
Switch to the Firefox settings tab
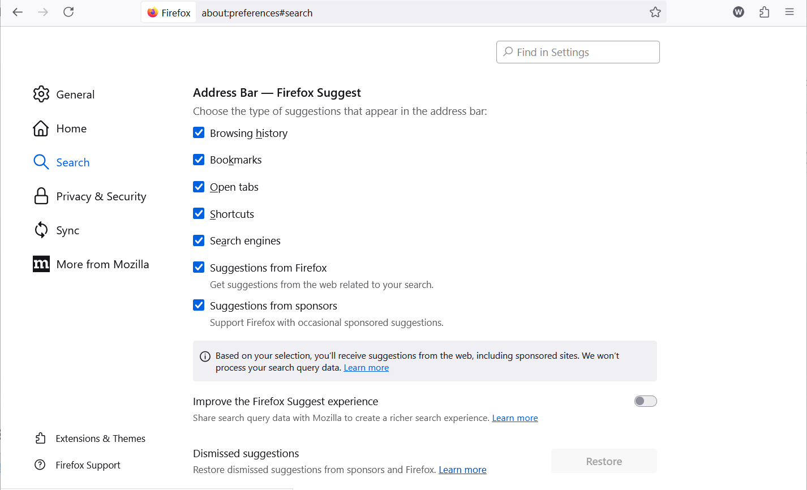(168, 11)
